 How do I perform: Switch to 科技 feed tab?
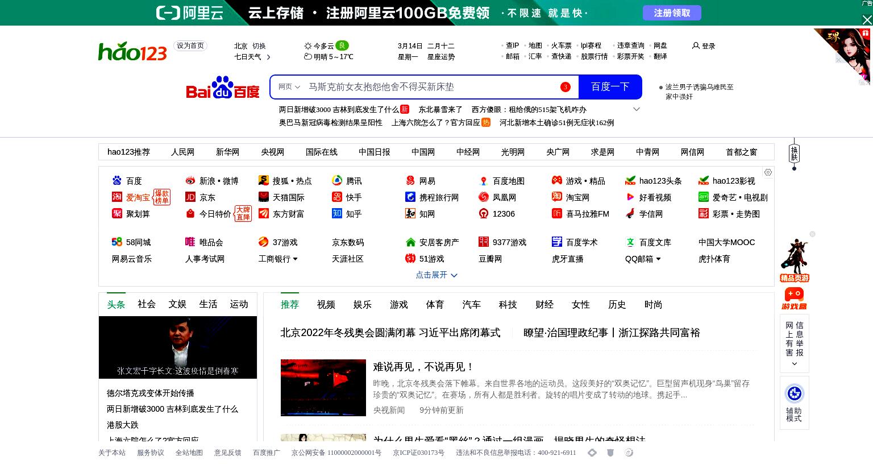508,304
